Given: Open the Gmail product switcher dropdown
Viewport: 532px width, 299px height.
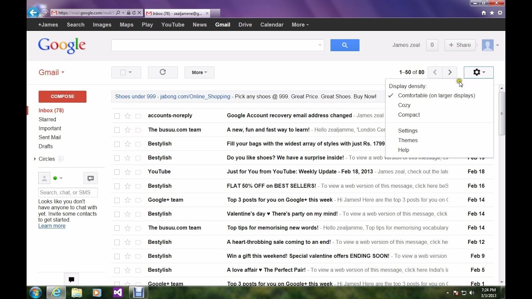Looking at the screenshot, I should pos(52,72).
